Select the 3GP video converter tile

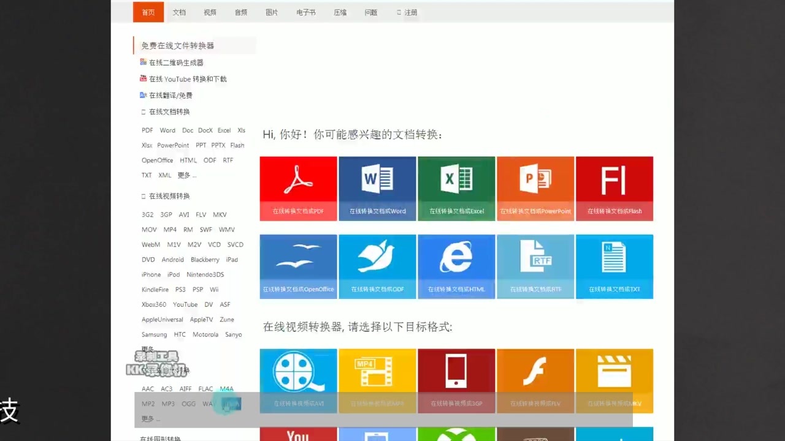[456, 381]
